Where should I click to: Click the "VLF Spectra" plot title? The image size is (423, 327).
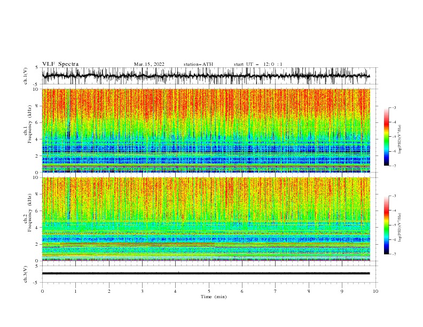[x=60, y=64]
